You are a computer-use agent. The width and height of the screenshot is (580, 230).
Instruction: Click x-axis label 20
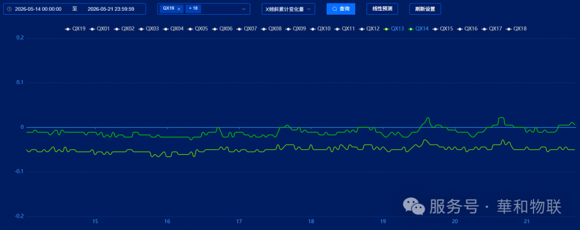[x=455, y=222]
